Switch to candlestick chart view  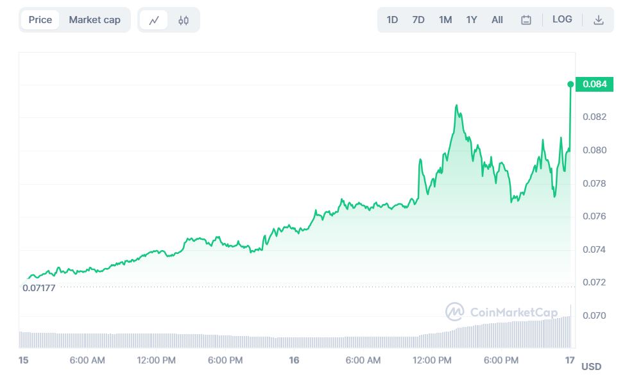[x=184, y=20]
